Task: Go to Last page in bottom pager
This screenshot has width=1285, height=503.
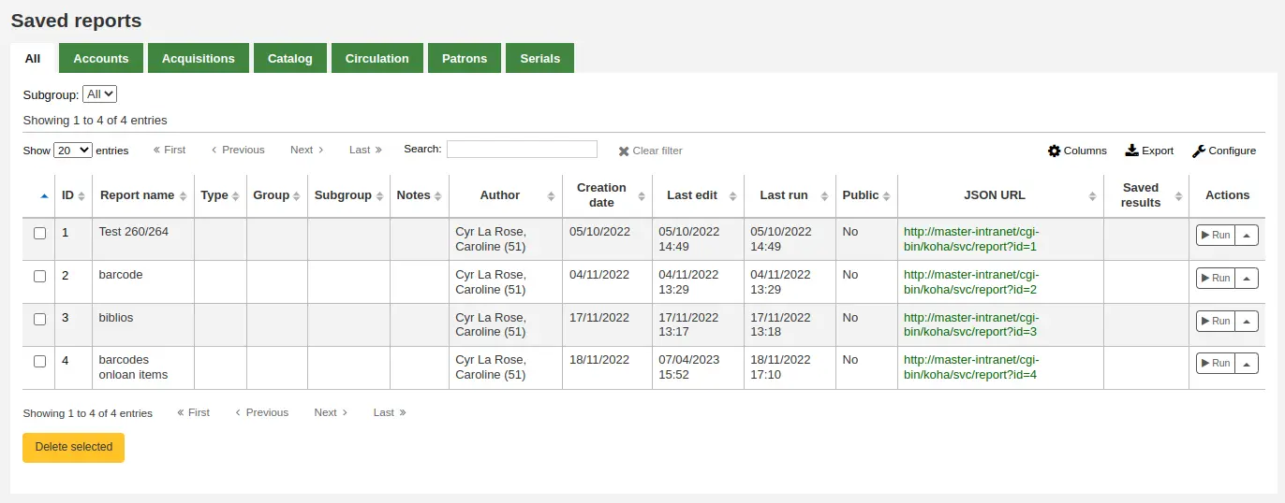Action: click(390, 412)
